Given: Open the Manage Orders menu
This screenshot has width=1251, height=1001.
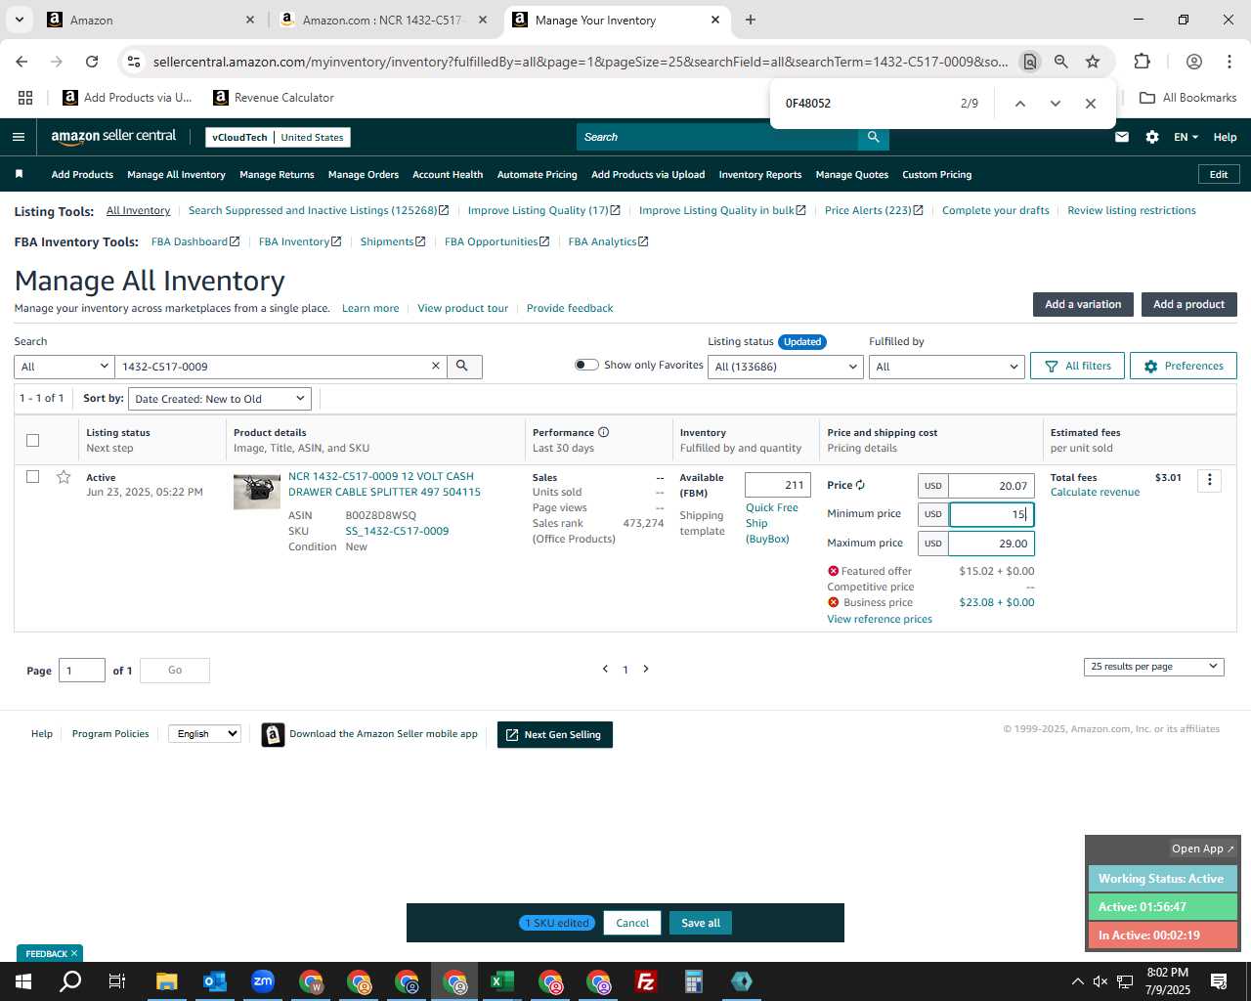Looking at the screenshot, I should tap(364, 175).
